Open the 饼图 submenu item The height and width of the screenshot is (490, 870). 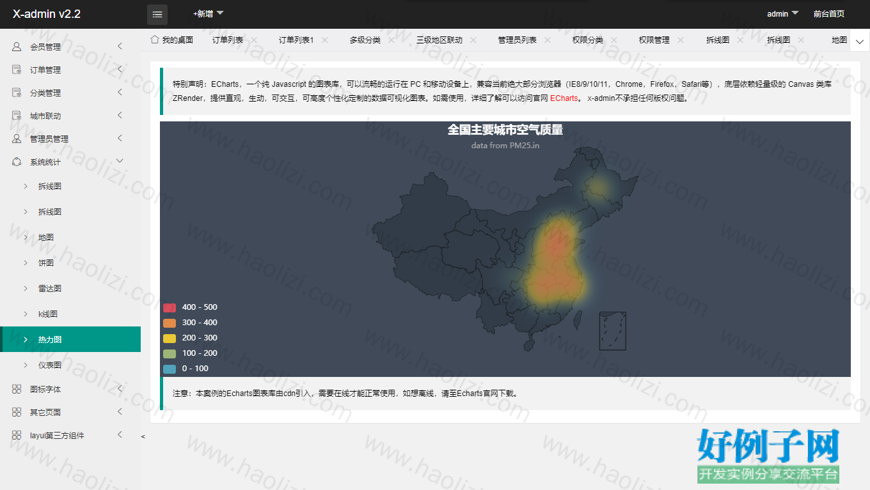click(x=70, y=263)
